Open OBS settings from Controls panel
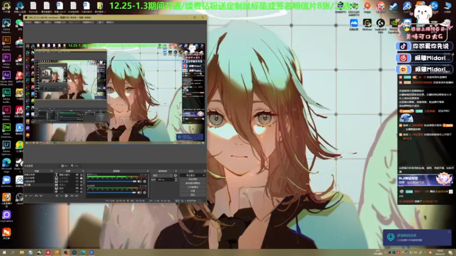 [193, 191]
